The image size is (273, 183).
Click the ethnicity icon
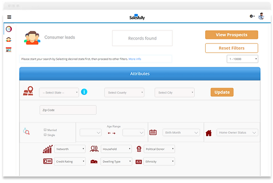(x=139, y=162)
